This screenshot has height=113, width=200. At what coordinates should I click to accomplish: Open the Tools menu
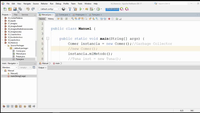click(x=80, y=4)
